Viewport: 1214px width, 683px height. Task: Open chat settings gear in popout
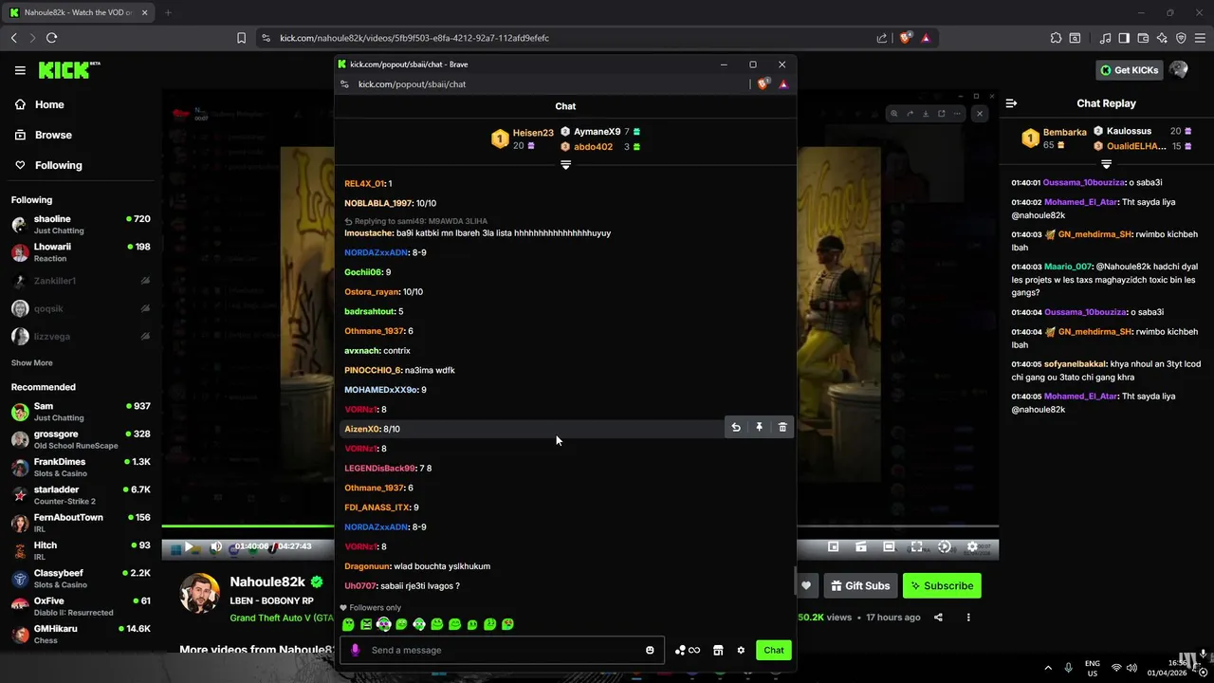[741, 650]
